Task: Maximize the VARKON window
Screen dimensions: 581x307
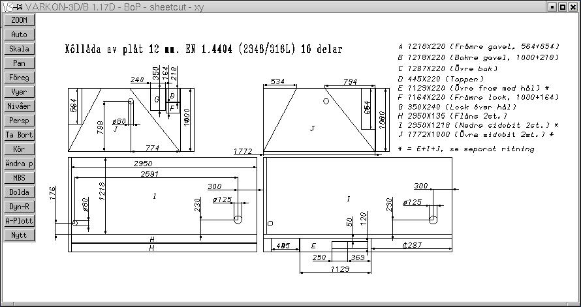Action: point(562,7)
